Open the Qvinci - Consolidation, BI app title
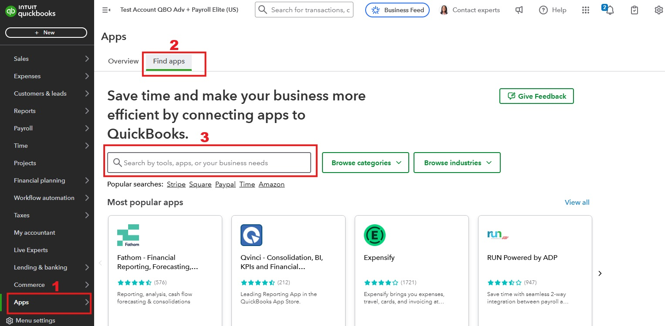This screenshot has height=326, width=665. [282, 262]
